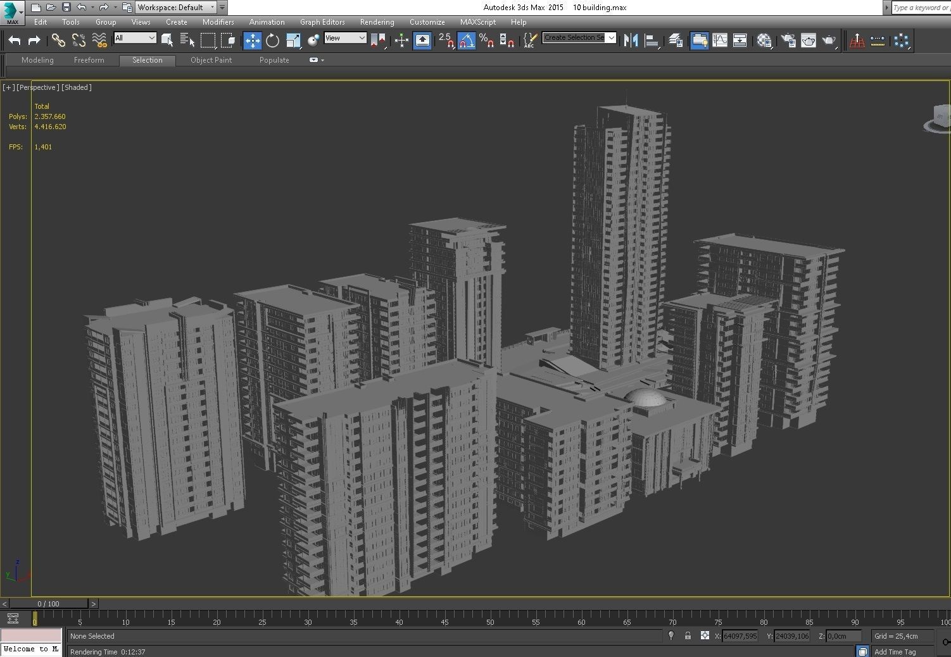
Task: Activate the Select and Scale tool
Action: point(293,41)
